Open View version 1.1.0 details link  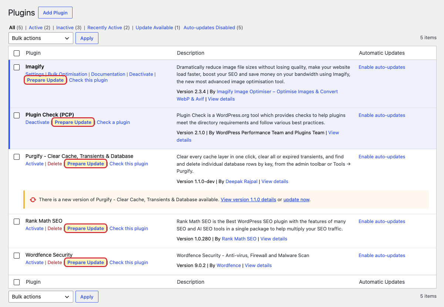(248, 200)
